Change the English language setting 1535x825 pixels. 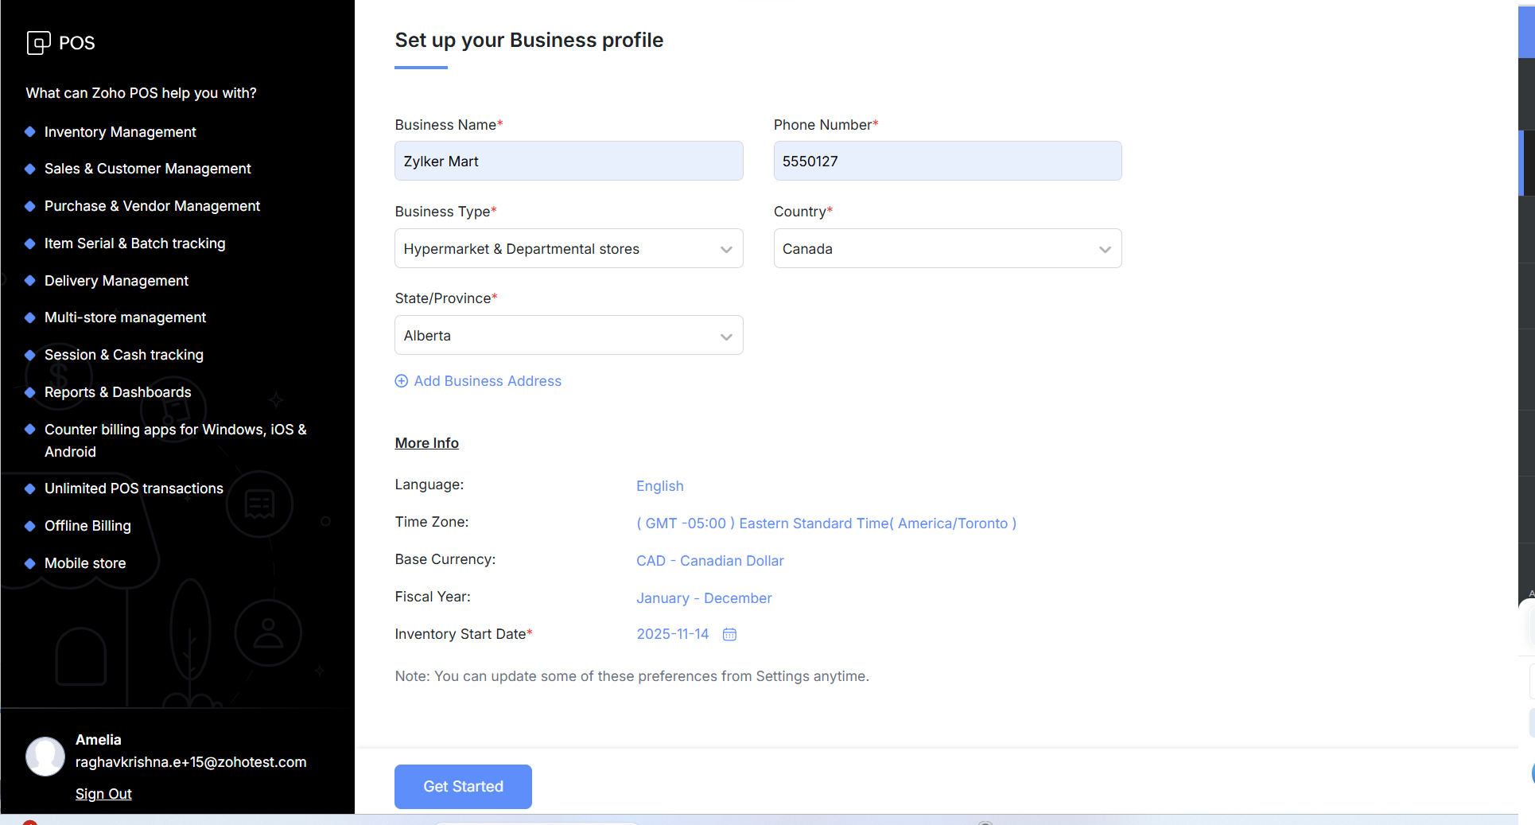pyautogui.click(x=659, y=486)
